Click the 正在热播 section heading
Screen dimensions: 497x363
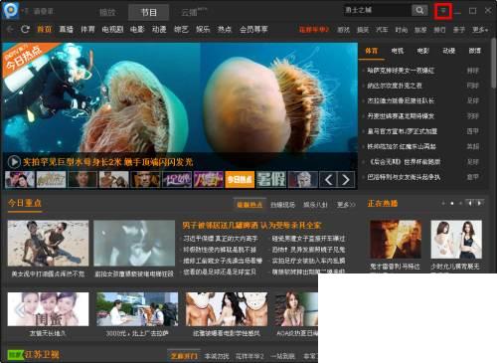383,203
